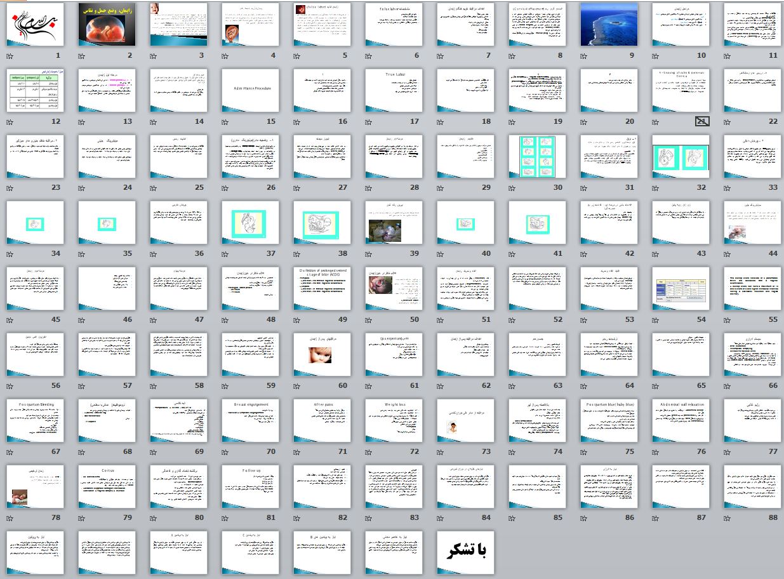This screenshot has height=579, width=784.
Task: Click the animation star below slide 12
Action: coord(11,123)
